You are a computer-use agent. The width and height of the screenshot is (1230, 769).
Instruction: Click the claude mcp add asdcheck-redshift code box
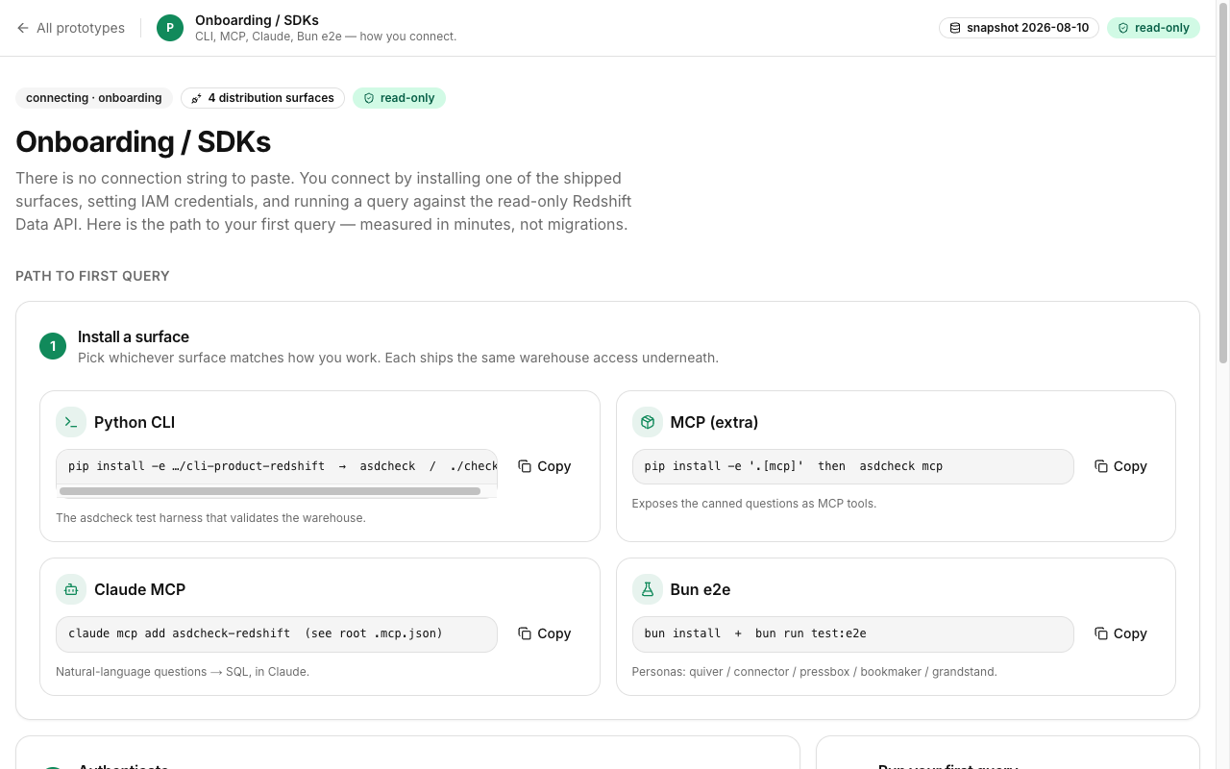click(277, 633)
